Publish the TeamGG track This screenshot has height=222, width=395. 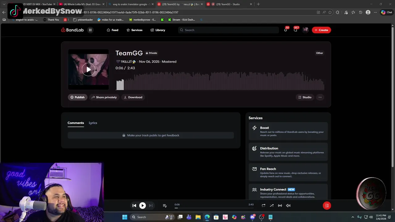[77, 97]
